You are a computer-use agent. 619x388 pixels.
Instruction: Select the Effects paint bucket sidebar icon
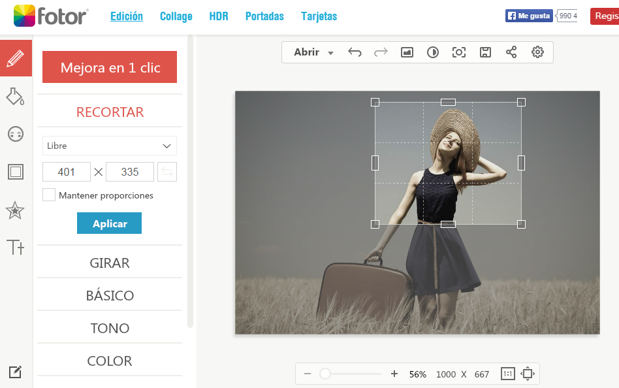pyautogui.click(x=15, y=97)
